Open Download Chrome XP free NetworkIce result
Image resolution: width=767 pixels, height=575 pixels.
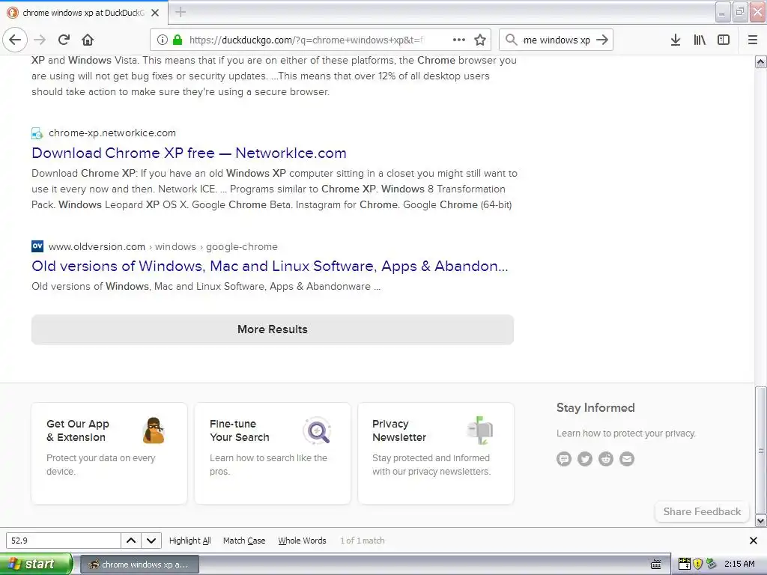point(189,153)
